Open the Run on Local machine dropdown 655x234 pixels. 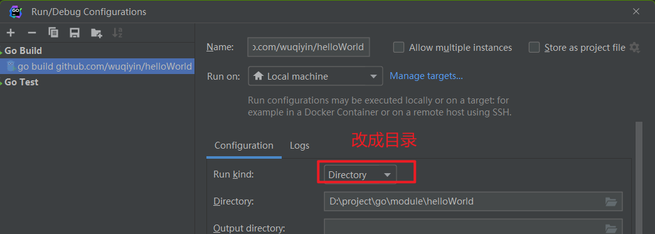click(316, 76)
